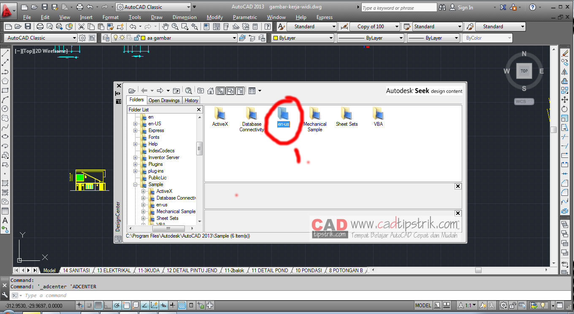Click the Help question mark toolbar icon
The height and width of the screenshot is (314, 574).
(267, 27)
